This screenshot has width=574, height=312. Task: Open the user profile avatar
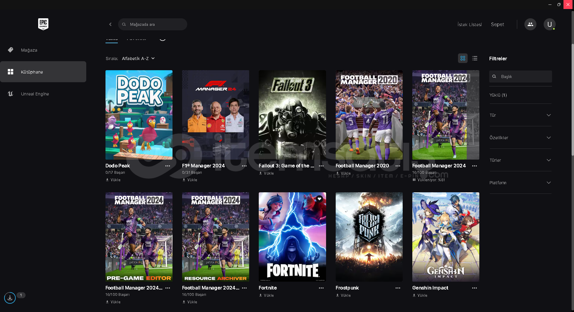pos(549,24)
